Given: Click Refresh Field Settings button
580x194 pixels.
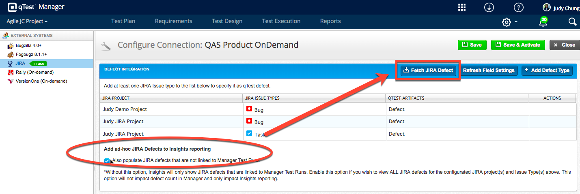Looking at the screenshot, I should pos(489,70).
